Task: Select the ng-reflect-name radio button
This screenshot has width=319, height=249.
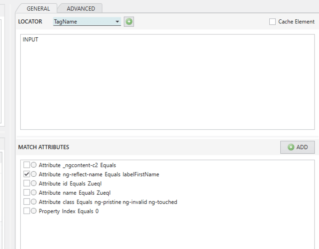Action: (x=34, y=174)
